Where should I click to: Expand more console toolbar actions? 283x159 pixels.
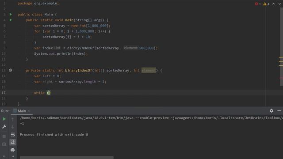coord(13,156)
